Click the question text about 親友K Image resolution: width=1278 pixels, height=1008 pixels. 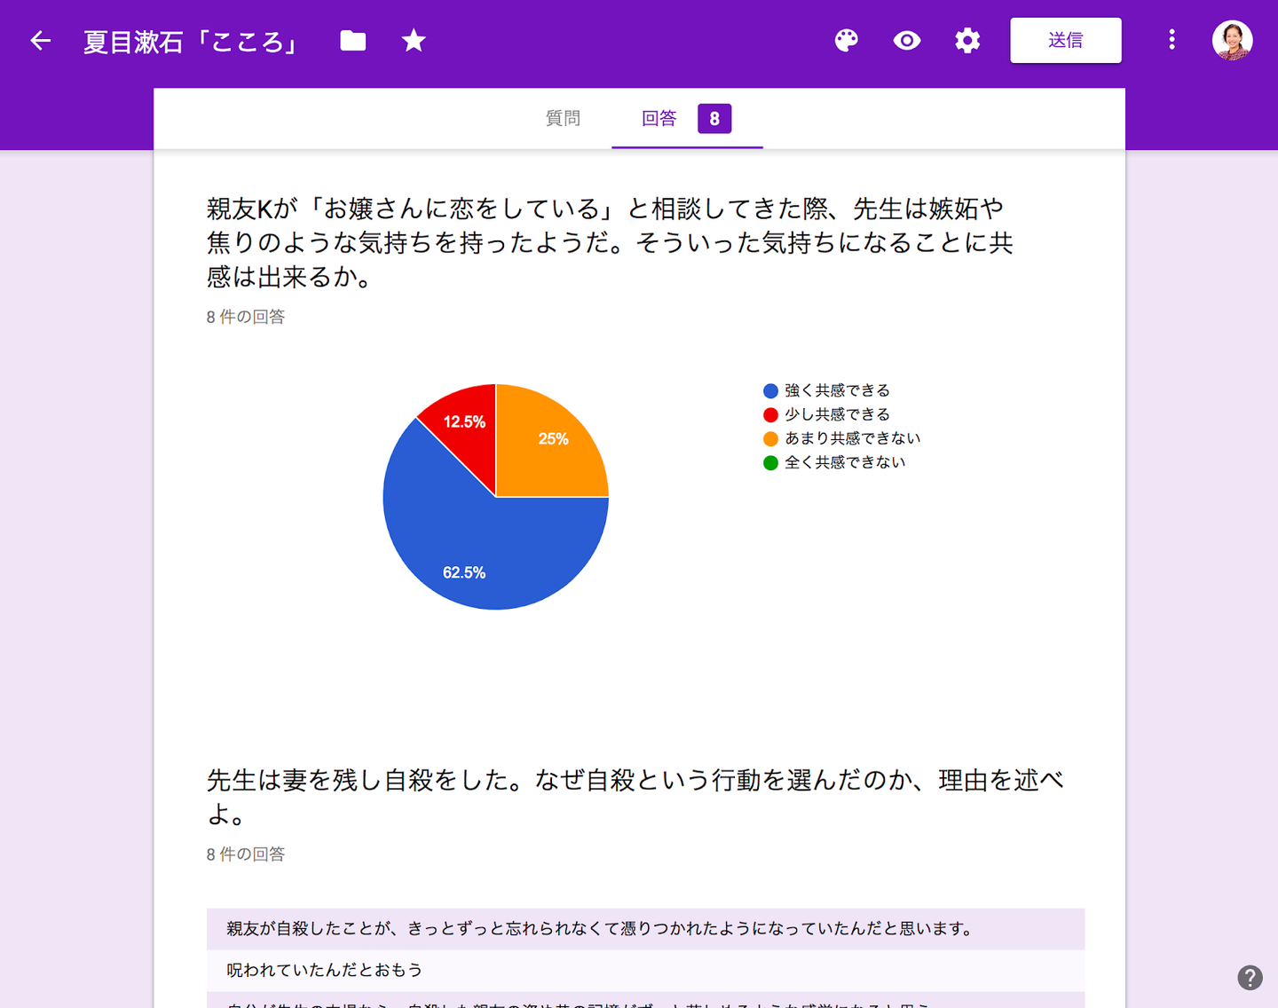pyautogui.click(x=611, y=242)
